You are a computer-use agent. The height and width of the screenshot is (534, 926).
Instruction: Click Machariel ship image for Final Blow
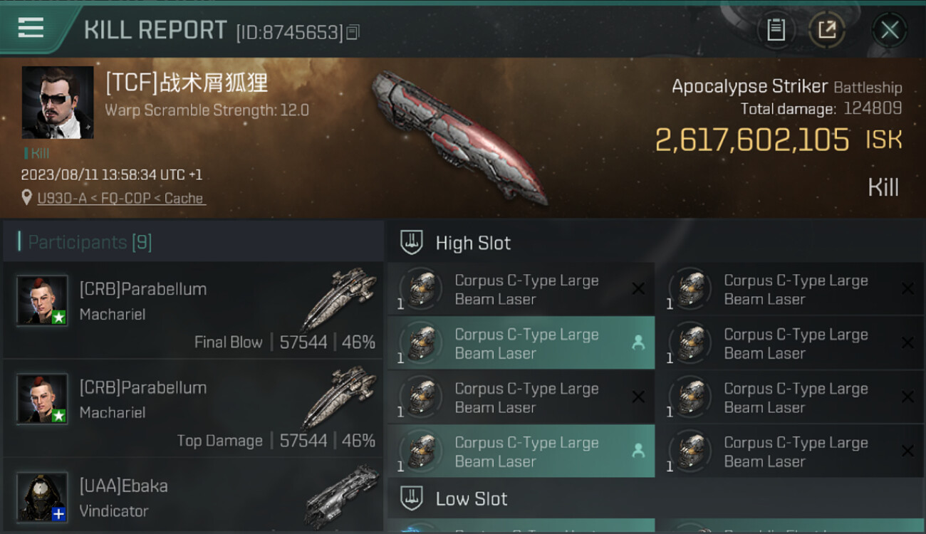[x=339, y=299]
